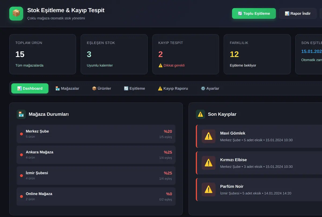The height and width of the screenshot is (217, 322).
Task: Click the 'Eşitleme bekliyor' text
Action: (x=243, y=65)
